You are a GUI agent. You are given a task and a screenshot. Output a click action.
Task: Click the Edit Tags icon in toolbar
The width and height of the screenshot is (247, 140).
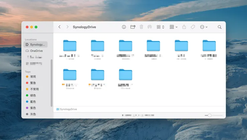pos(193,27)
